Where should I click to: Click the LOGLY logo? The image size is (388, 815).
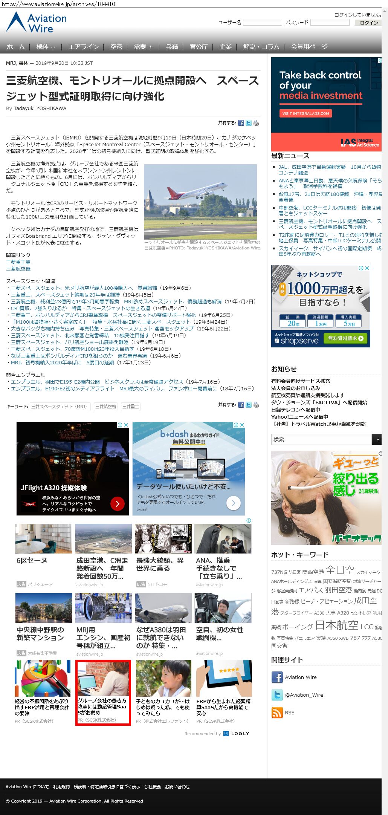point(237,734)
